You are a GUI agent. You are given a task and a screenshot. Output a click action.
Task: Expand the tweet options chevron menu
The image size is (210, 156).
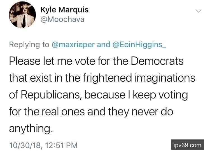pos(198,11)
